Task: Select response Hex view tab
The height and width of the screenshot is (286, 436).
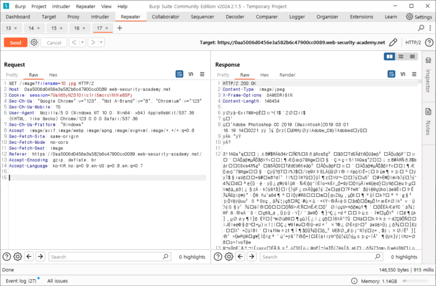Action: point(265,75)
